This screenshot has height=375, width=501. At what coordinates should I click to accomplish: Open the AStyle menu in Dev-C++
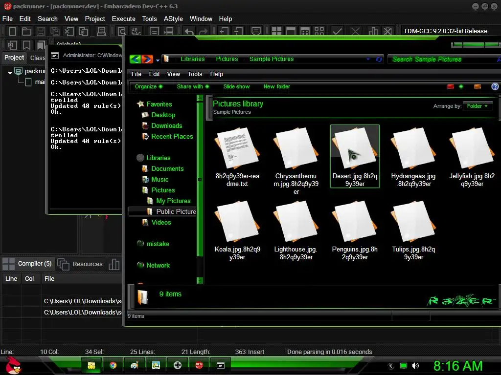tap(173, 19)
